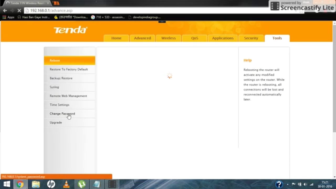Open Restore To Factory Default option
This screenshot has width=336, height=189.
point(70,69)
